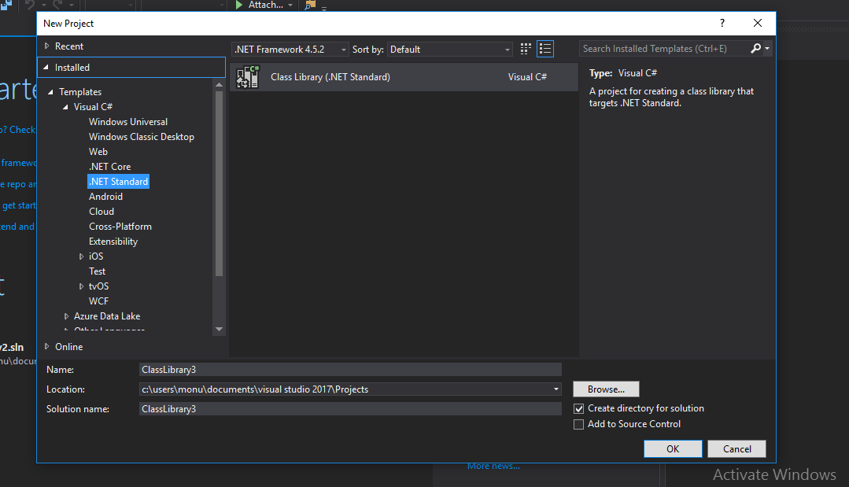Start debugging with the green Attach arrow
Image resolution: width=849 pixels, height=487 pixels.
[x=238, y=5]
